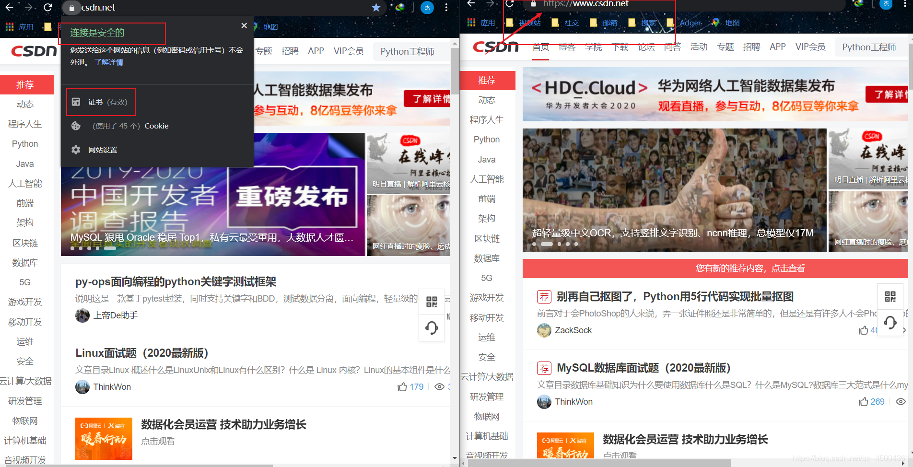This screenshot has width=913, height=467.
Task: Close the site security popup
Action: 244,25
